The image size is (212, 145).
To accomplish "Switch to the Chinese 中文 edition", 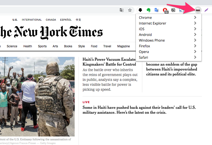I will click(x=78, y=20).
